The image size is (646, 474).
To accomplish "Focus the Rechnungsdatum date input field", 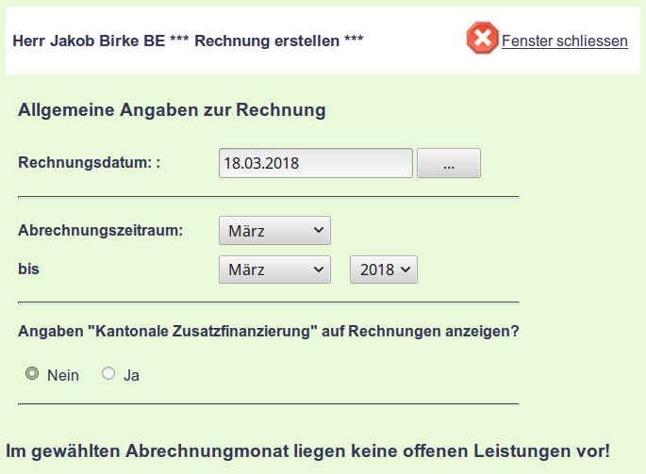I will [x=315, y=163].
